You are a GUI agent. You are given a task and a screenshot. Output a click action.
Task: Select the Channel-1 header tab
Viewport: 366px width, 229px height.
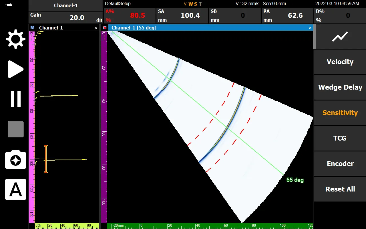[x=66, y=5]
